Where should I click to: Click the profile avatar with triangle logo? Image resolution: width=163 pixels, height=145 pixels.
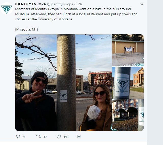pyautogui.click(x=7, y=8)
